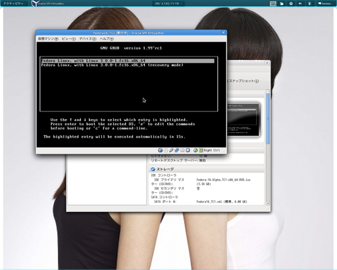
Task: Click the network status icon in top bar
Action: [x=309, y=3]
